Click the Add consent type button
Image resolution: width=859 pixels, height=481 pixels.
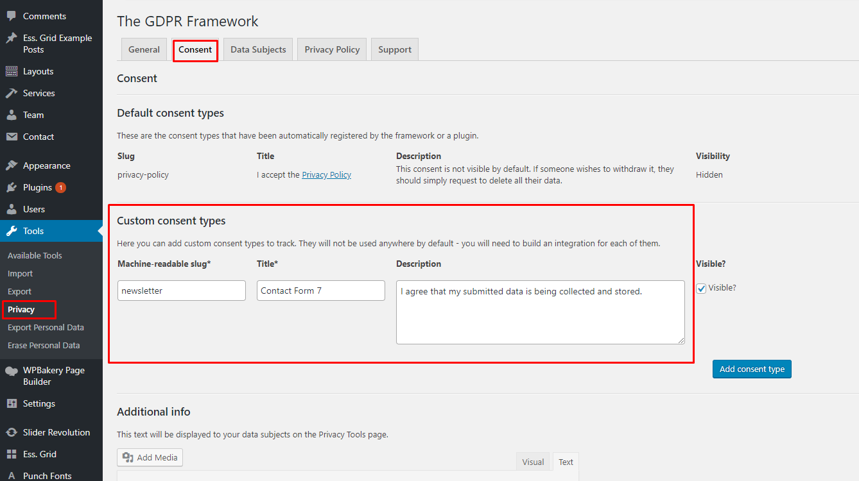[x=752, y=369]
